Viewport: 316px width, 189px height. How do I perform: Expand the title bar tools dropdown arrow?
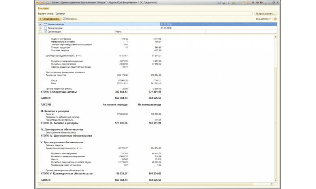tap(265, 3)
